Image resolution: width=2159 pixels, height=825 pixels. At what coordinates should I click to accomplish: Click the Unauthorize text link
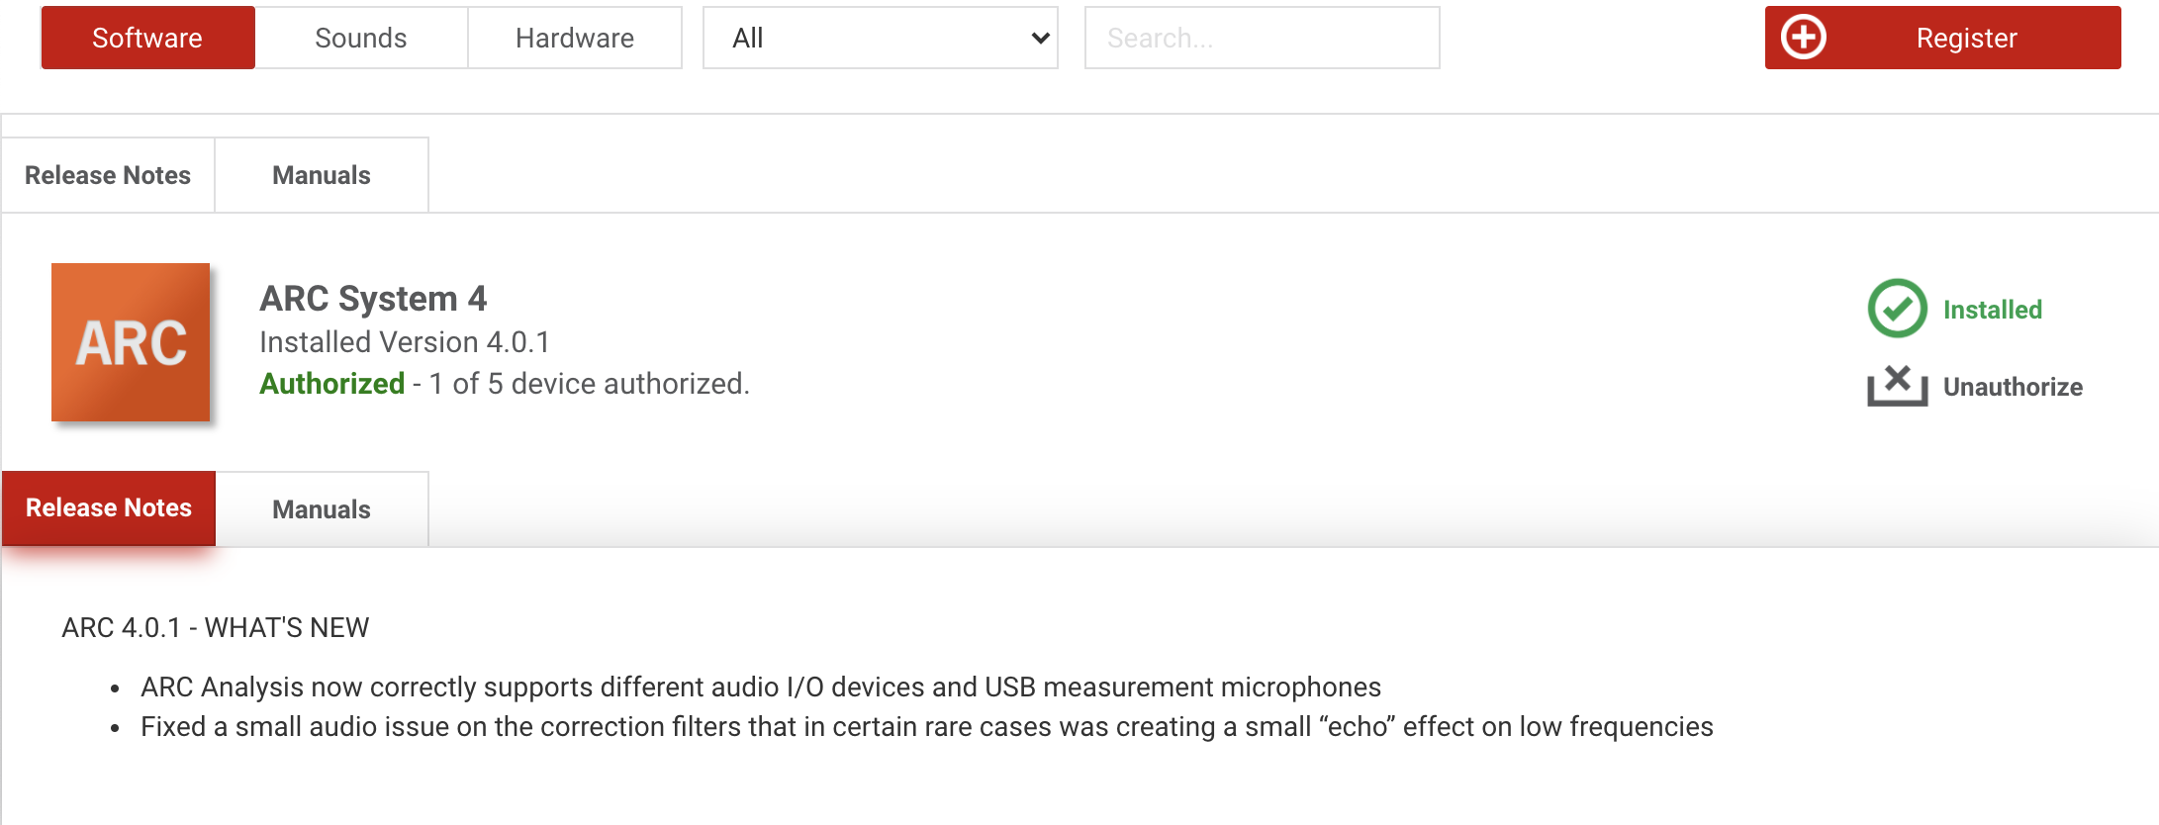tap(2013, 387)
